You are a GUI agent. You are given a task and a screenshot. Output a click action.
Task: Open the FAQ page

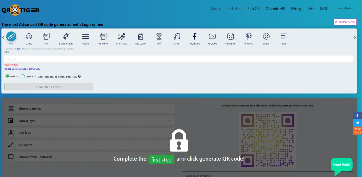coord(311,9)
